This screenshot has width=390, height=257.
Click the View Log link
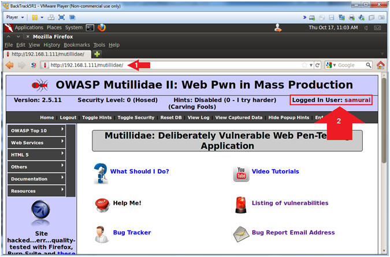coord(199,118)
